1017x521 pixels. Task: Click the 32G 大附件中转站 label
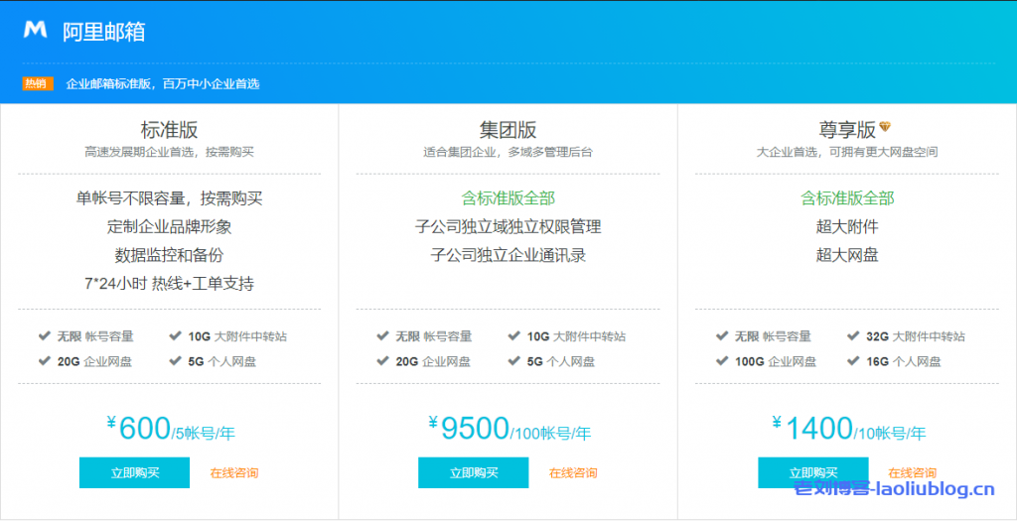tap(915, 336)
